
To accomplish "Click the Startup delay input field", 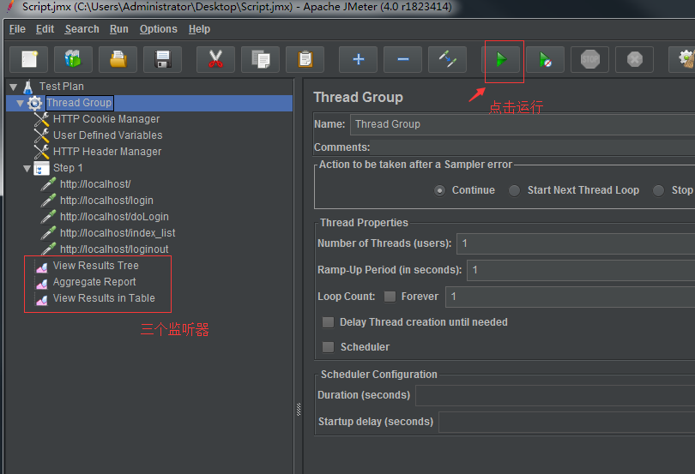I will pyautogui.click(x=566, y=422).
